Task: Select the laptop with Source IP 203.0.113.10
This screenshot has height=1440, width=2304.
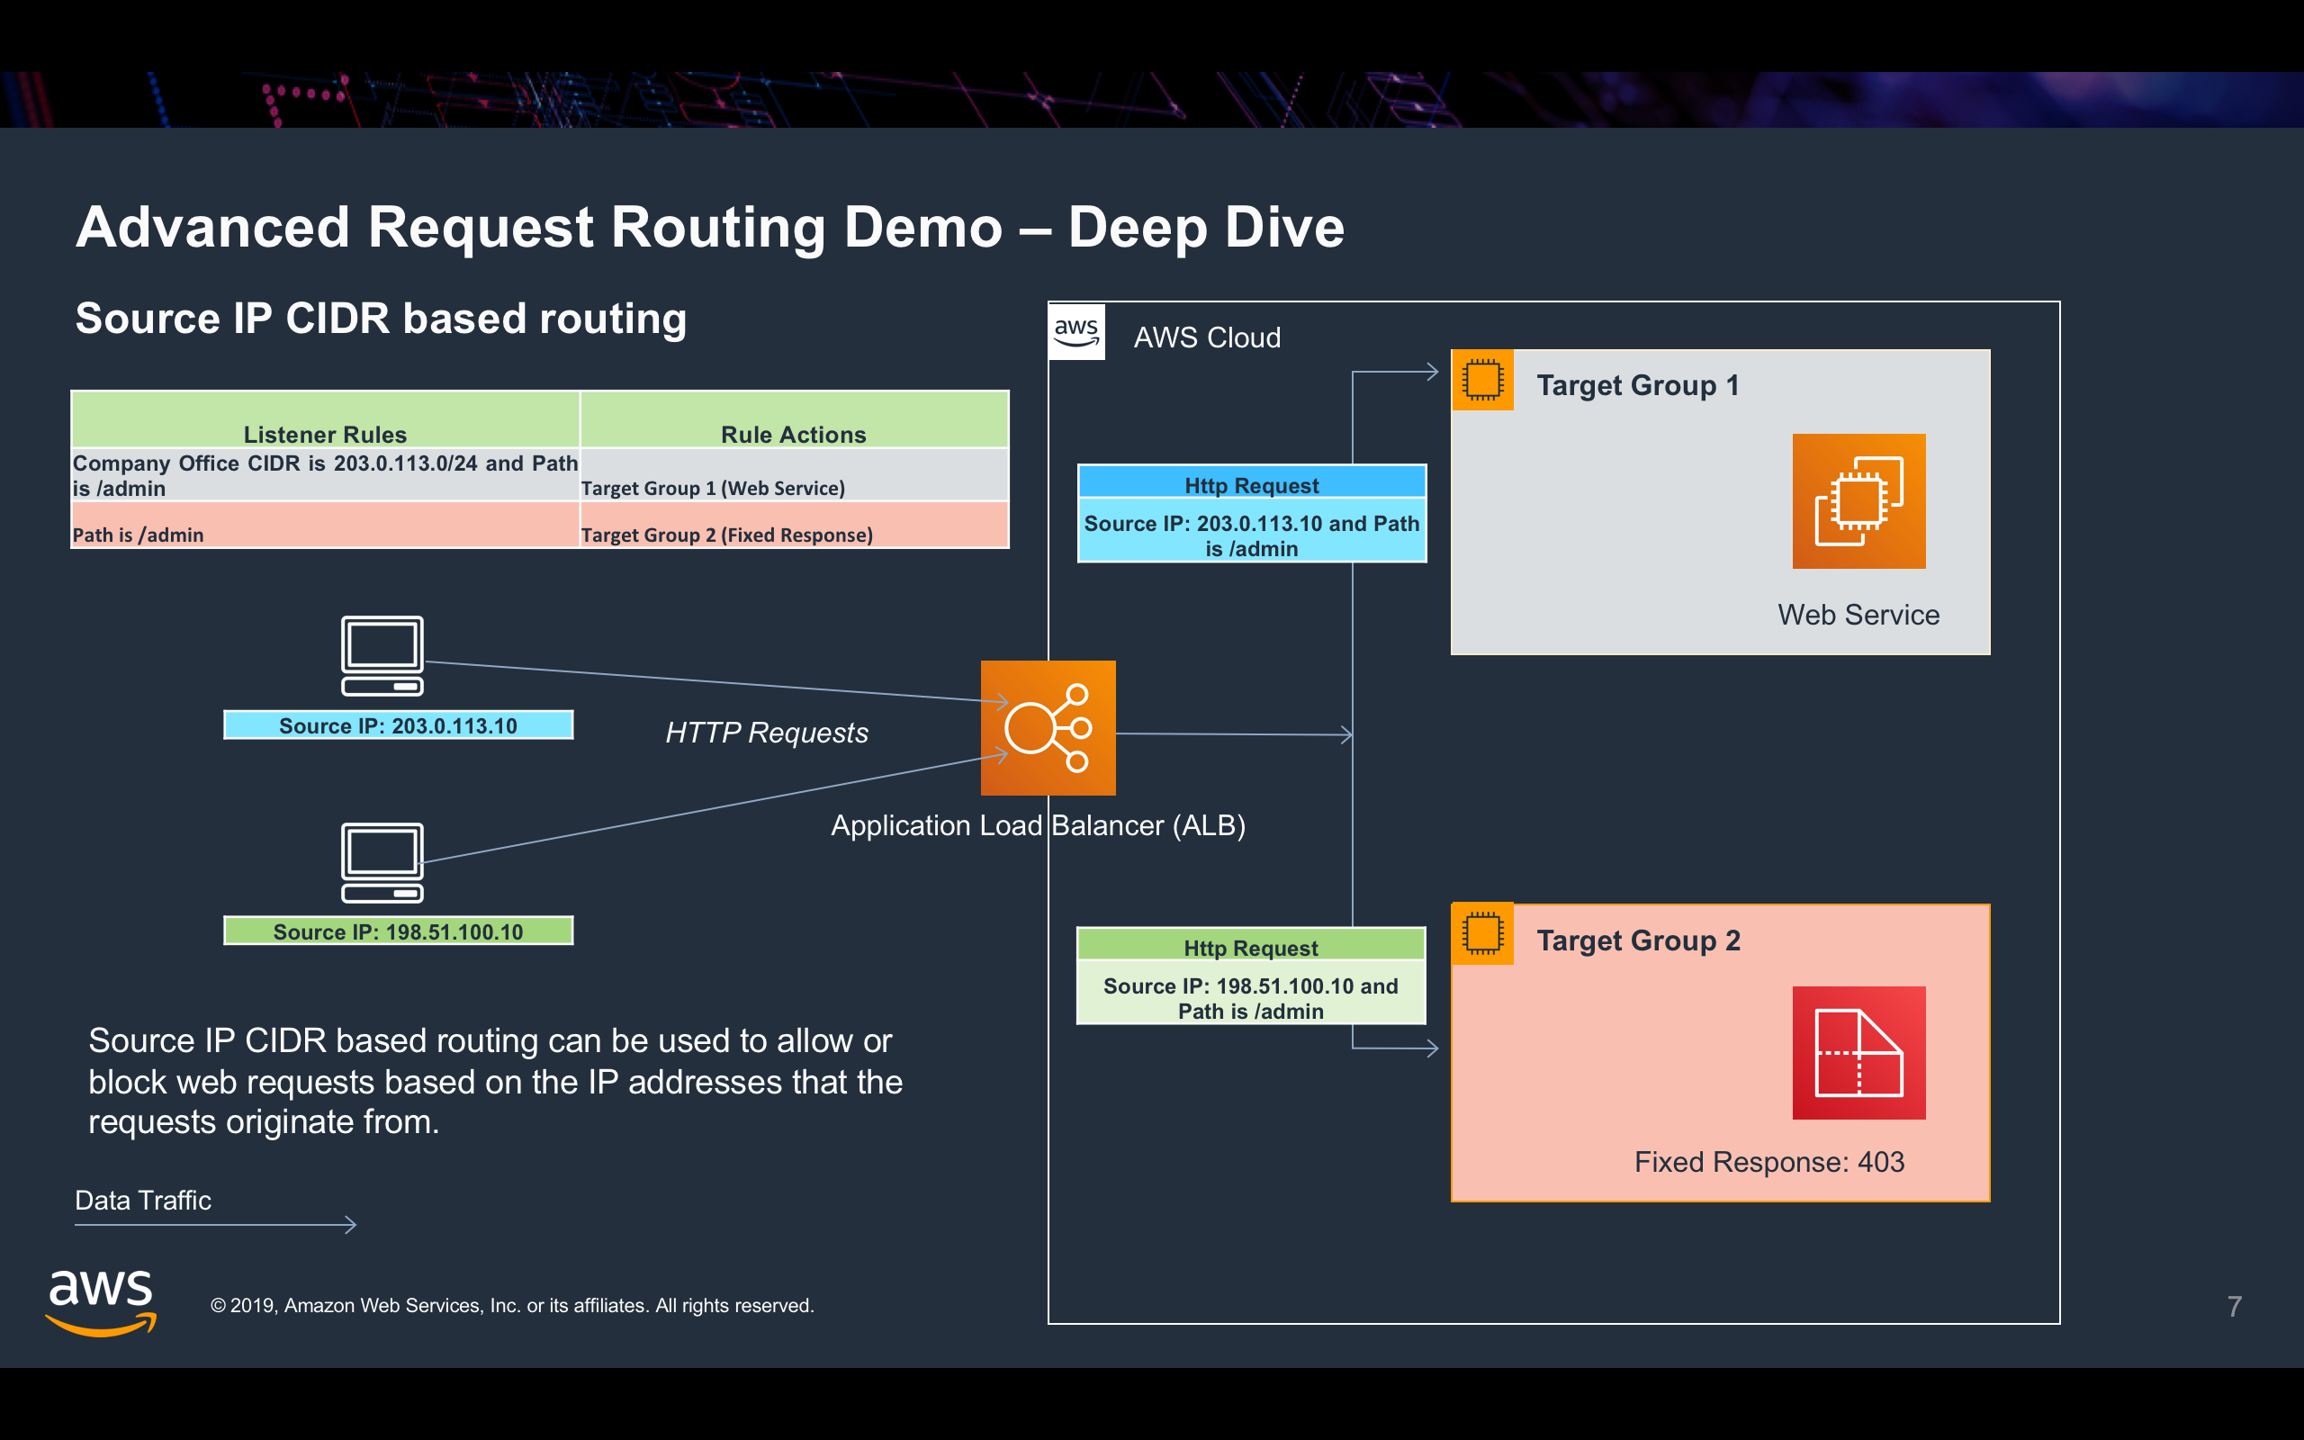Action: click(382, 657)
